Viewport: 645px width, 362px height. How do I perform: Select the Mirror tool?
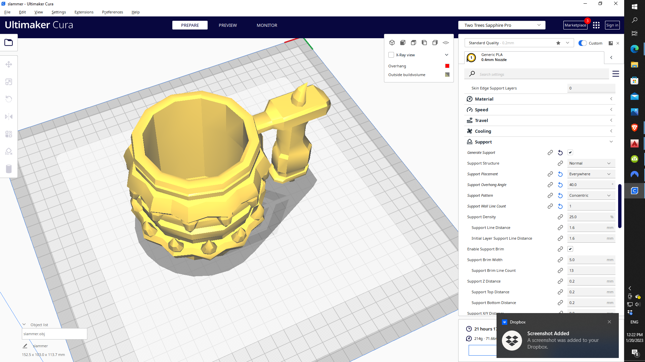[9, 117]
